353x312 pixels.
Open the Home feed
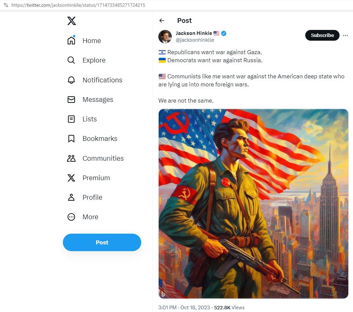point(91,40)
